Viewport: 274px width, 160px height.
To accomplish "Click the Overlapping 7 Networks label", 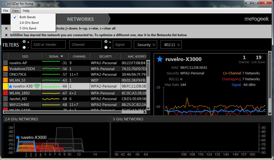I will point(241,79).
